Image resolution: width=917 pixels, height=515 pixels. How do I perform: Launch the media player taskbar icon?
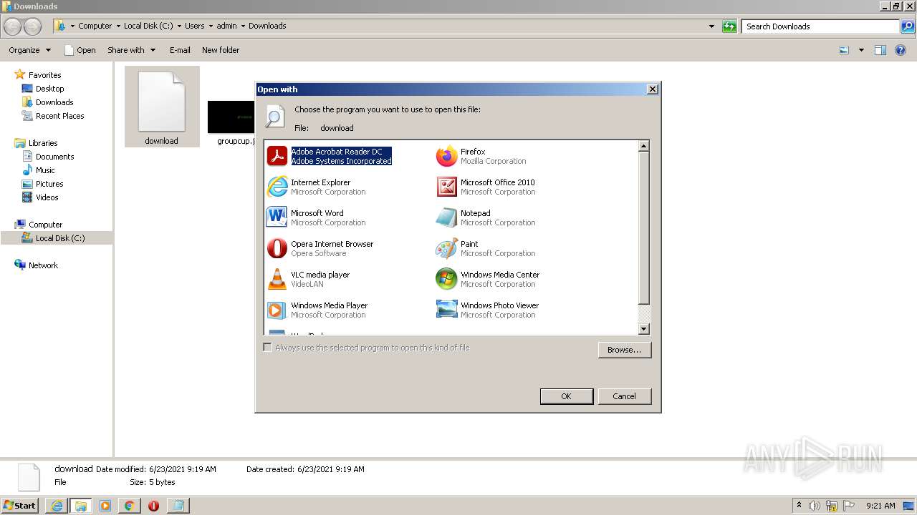[x=105, y=506]
